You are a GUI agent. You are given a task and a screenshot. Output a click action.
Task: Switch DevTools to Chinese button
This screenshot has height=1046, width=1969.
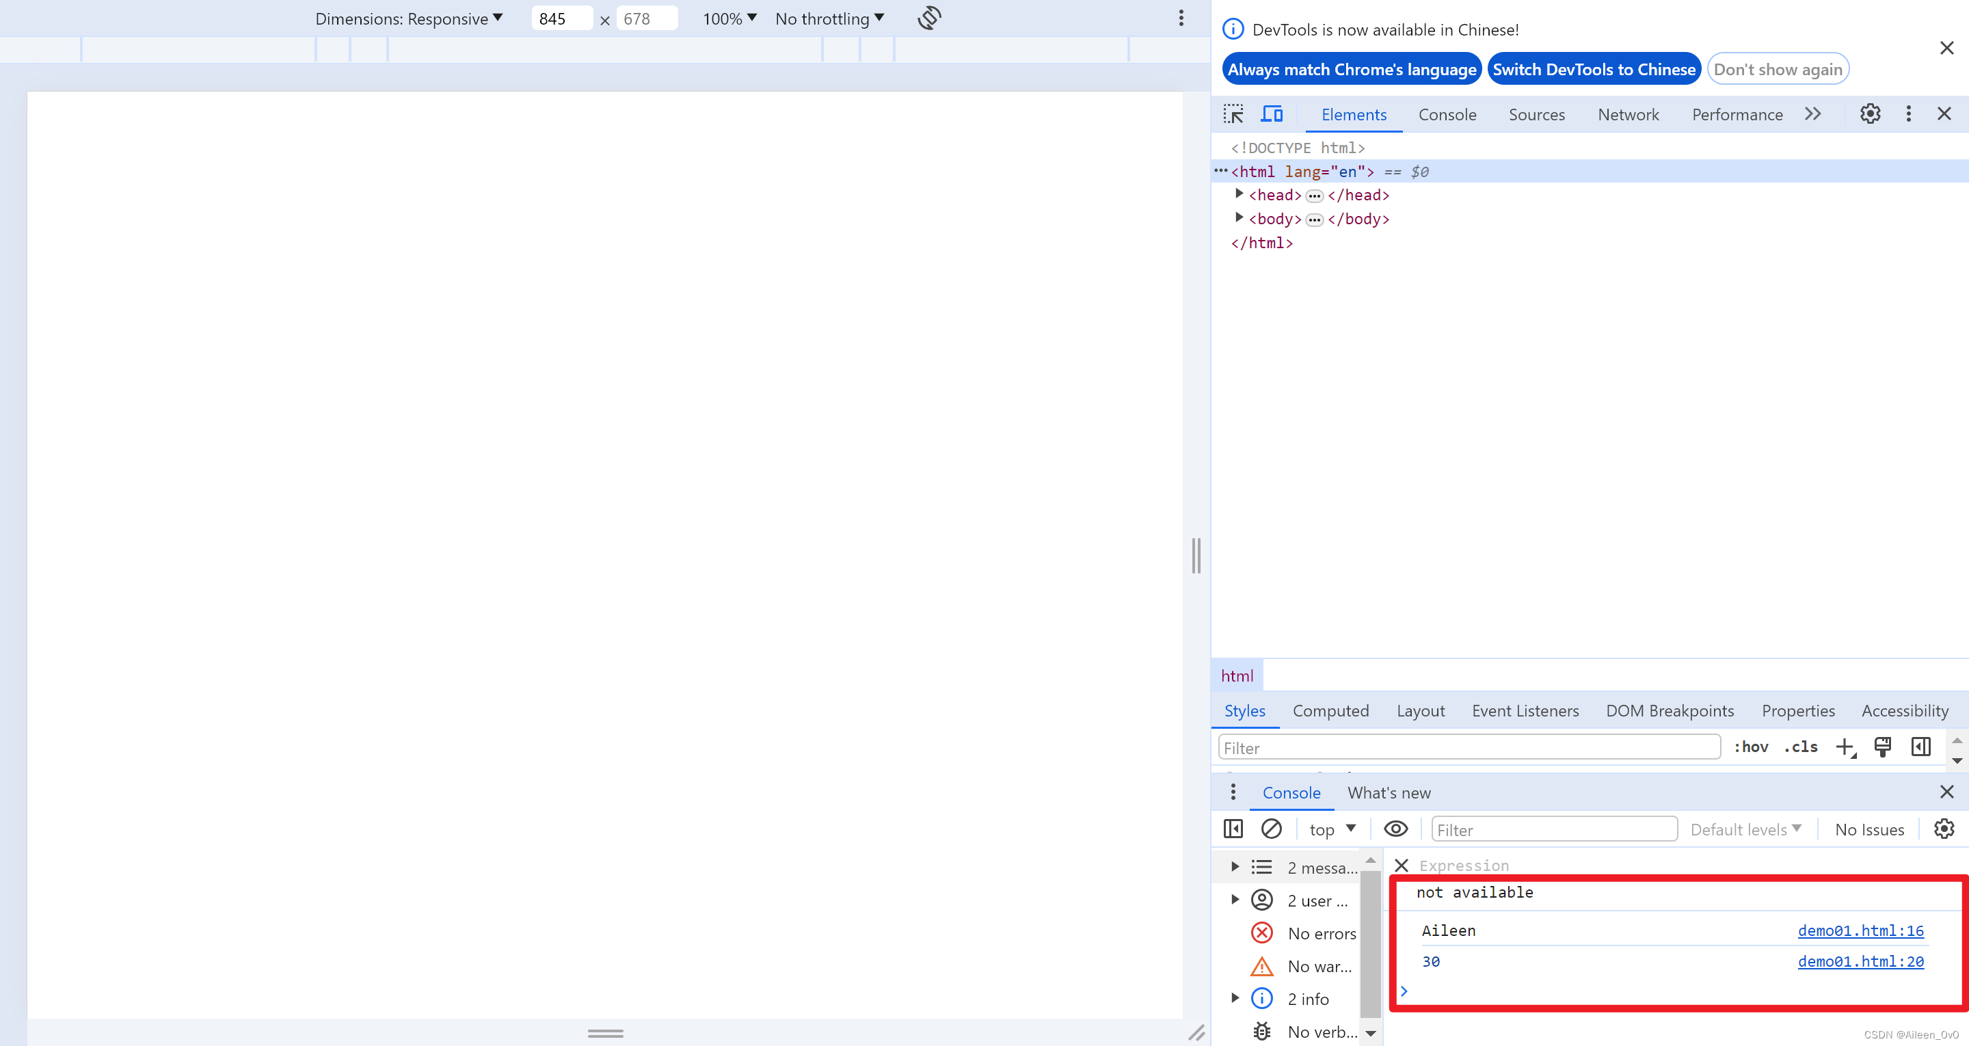(x=1594, y=69)
